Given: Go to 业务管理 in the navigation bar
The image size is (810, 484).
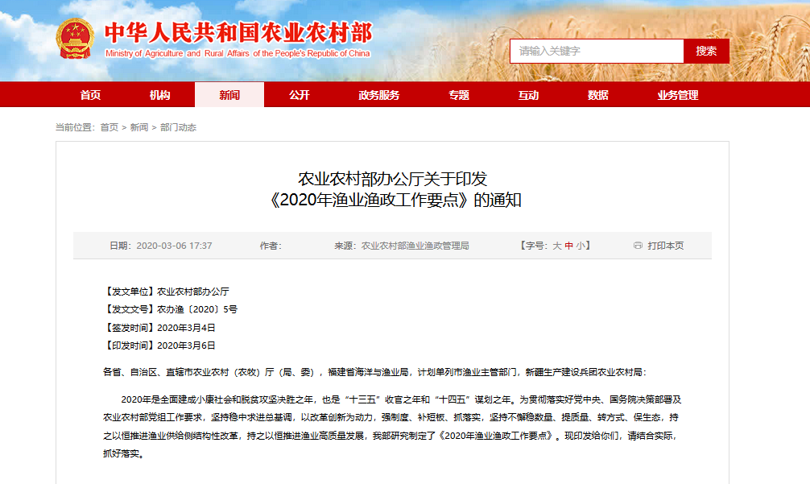Looking at the screenshot, I should [x=677, y=95].
